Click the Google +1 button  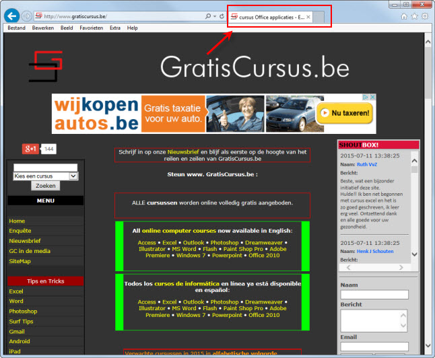pyautogui.click(x=30, y=149)
